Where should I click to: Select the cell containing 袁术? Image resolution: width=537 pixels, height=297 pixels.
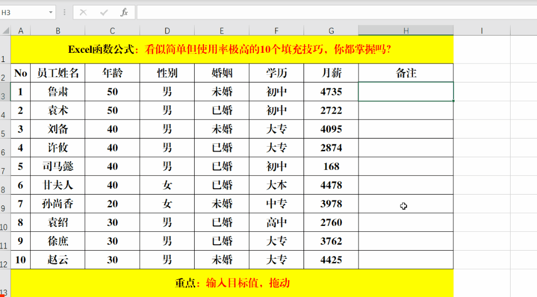click(58, 110)
